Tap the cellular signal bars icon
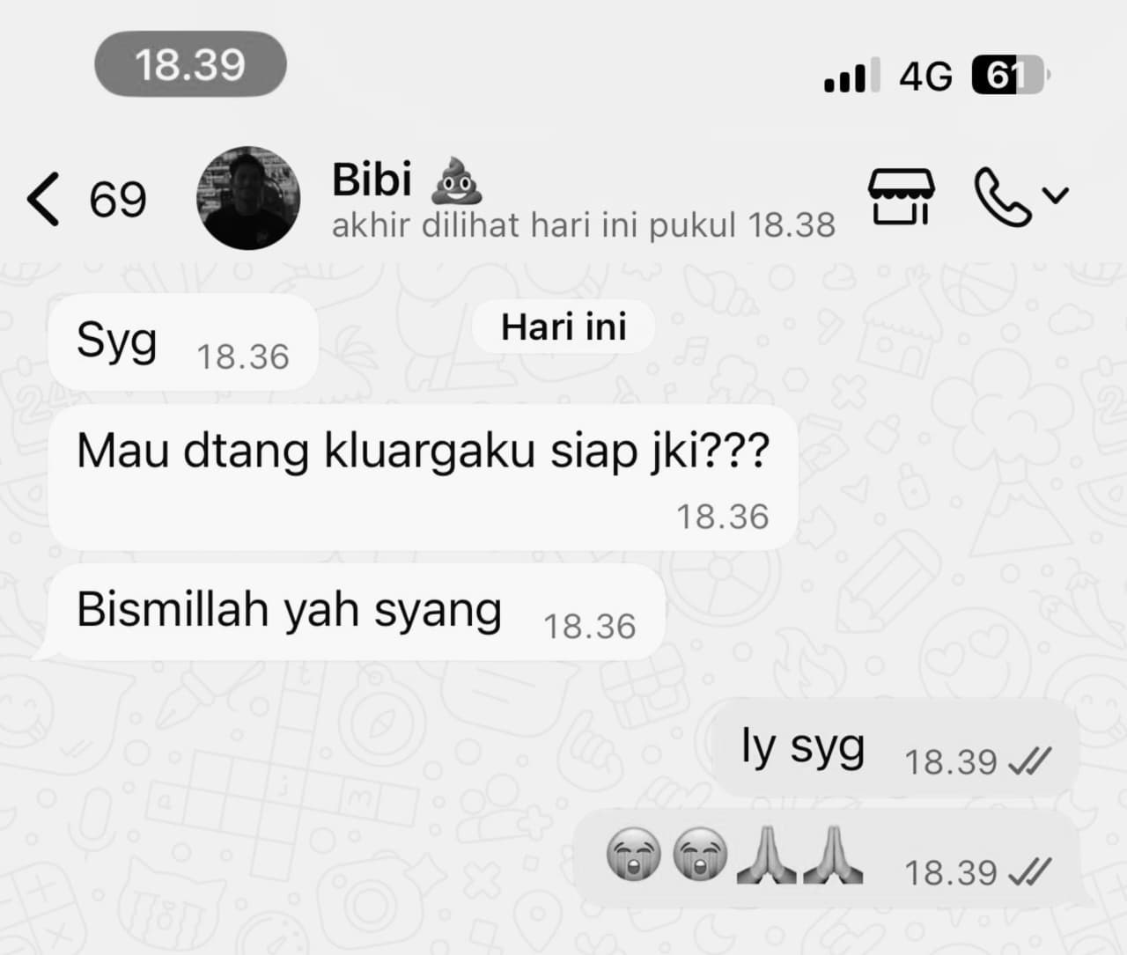The width and height of the screenshot is (1127, 955). [851, 77]
